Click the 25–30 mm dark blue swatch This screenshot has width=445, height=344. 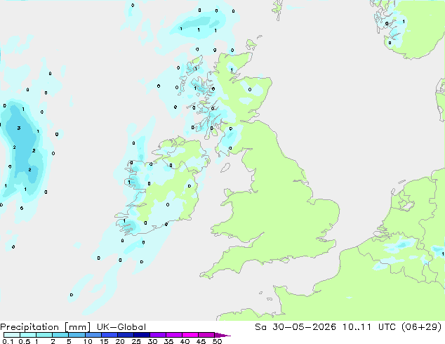click(141, 335)
